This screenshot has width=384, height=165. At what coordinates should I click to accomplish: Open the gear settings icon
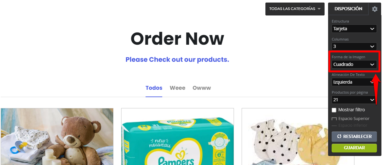click(374, 9)
